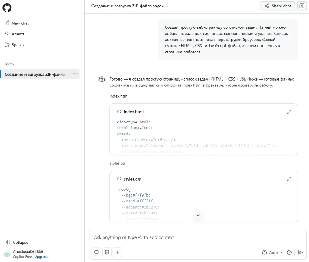Open options menu for the ZIP-файла conversation
This screenshot has height=262, width=309.
[75, 74]
